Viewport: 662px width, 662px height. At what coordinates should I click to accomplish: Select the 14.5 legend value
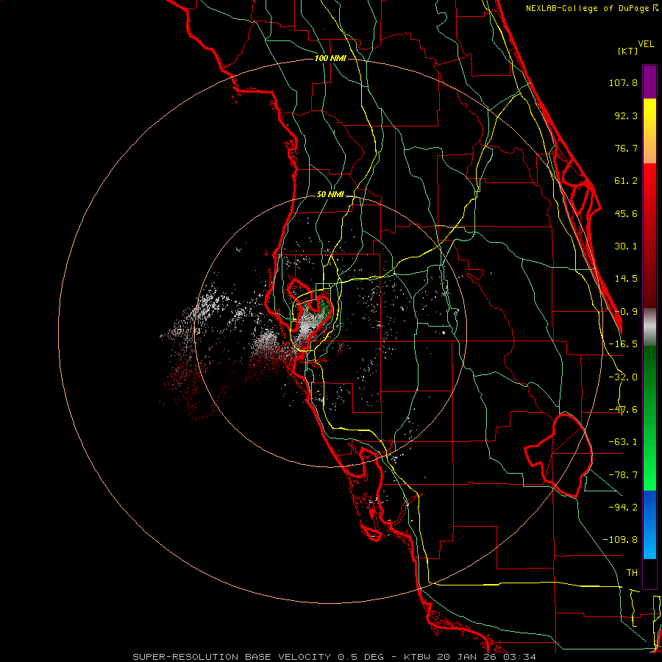tap(626, 279)
